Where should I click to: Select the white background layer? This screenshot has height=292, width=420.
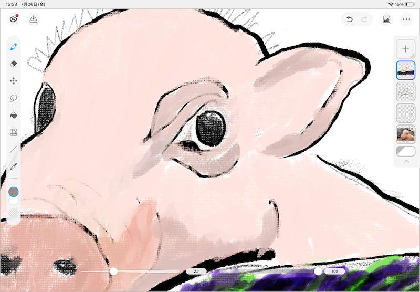point(405,151)
